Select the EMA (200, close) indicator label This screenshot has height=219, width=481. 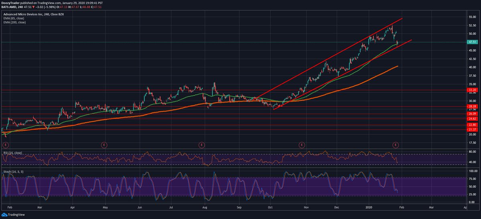coord(14,22)
